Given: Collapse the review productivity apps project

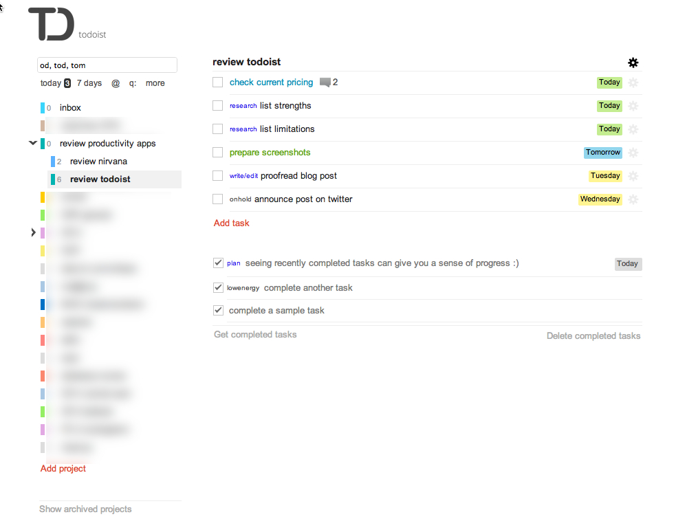Looking at the screenshot, I should [32, 144].
